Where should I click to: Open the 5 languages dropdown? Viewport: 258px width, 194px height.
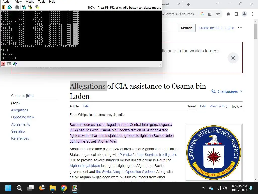pyautogui.click(x=230, y=91)
